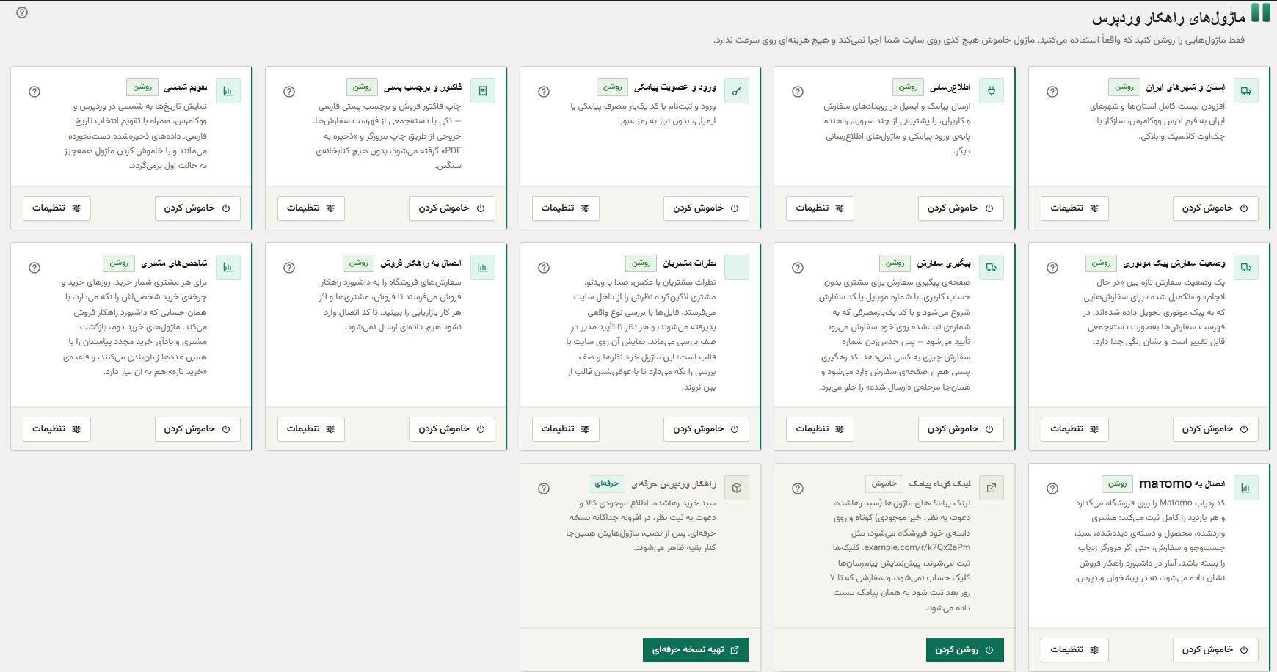Screen dimensions: 1277x672
Task: Turn off the وضعیت سفارش پیک موتوری module
Action: [1215, 429]
